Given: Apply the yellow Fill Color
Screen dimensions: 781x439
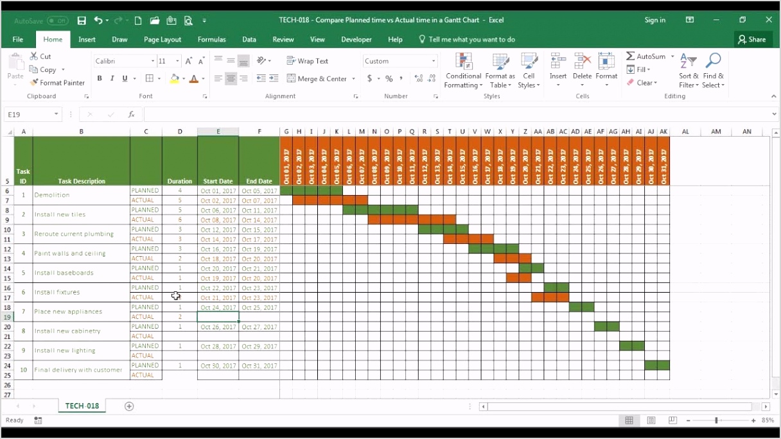Looking at the screenshot, I should pos(174,78).
